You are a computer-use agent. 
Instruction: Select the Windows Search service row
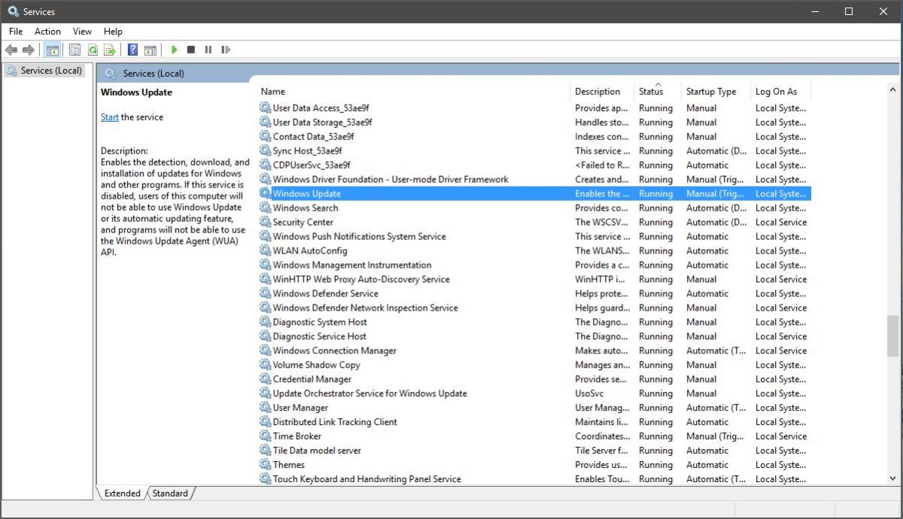tap(304, 208)
